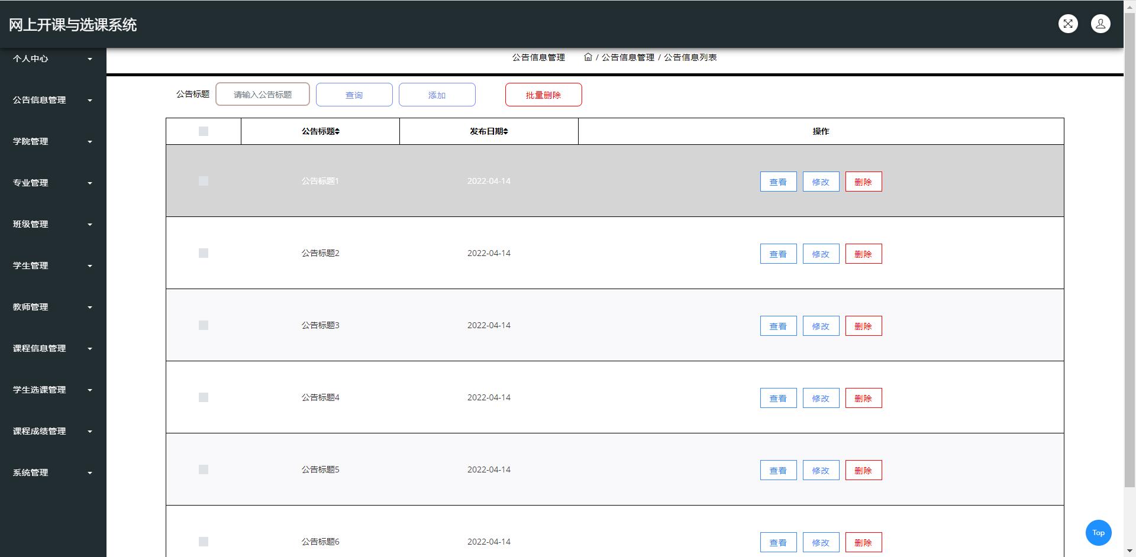Click the 公告标题3 cell text
1136x557 pixels.
321,325
